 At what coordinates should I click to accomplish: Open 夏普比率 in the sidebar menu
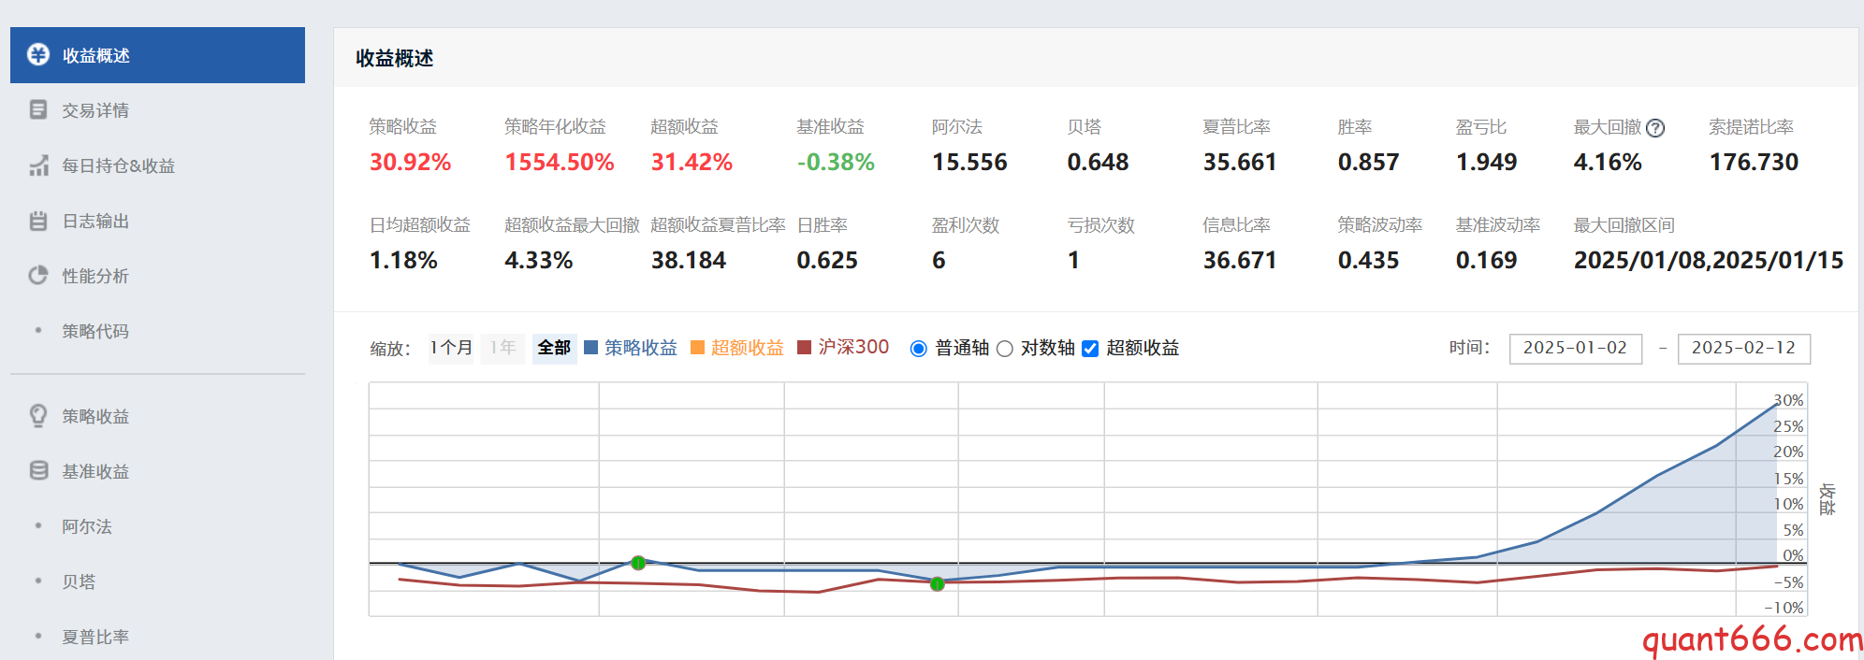(x=95, y=637)
